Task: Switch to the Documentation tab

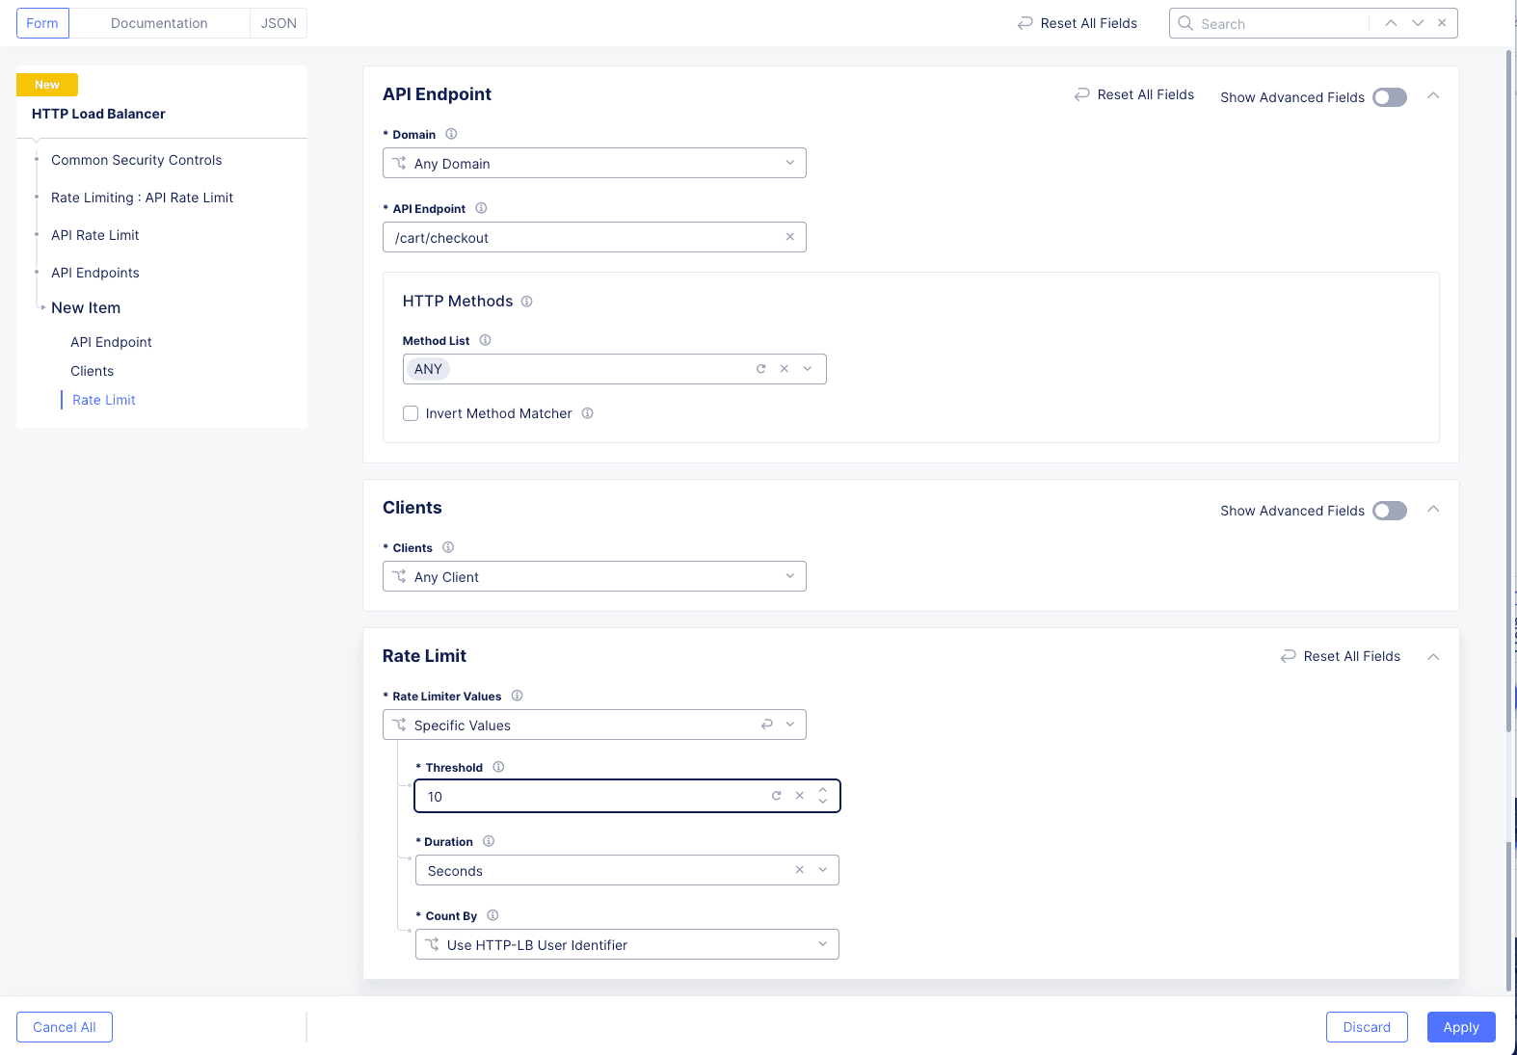Action: [159, 23]
